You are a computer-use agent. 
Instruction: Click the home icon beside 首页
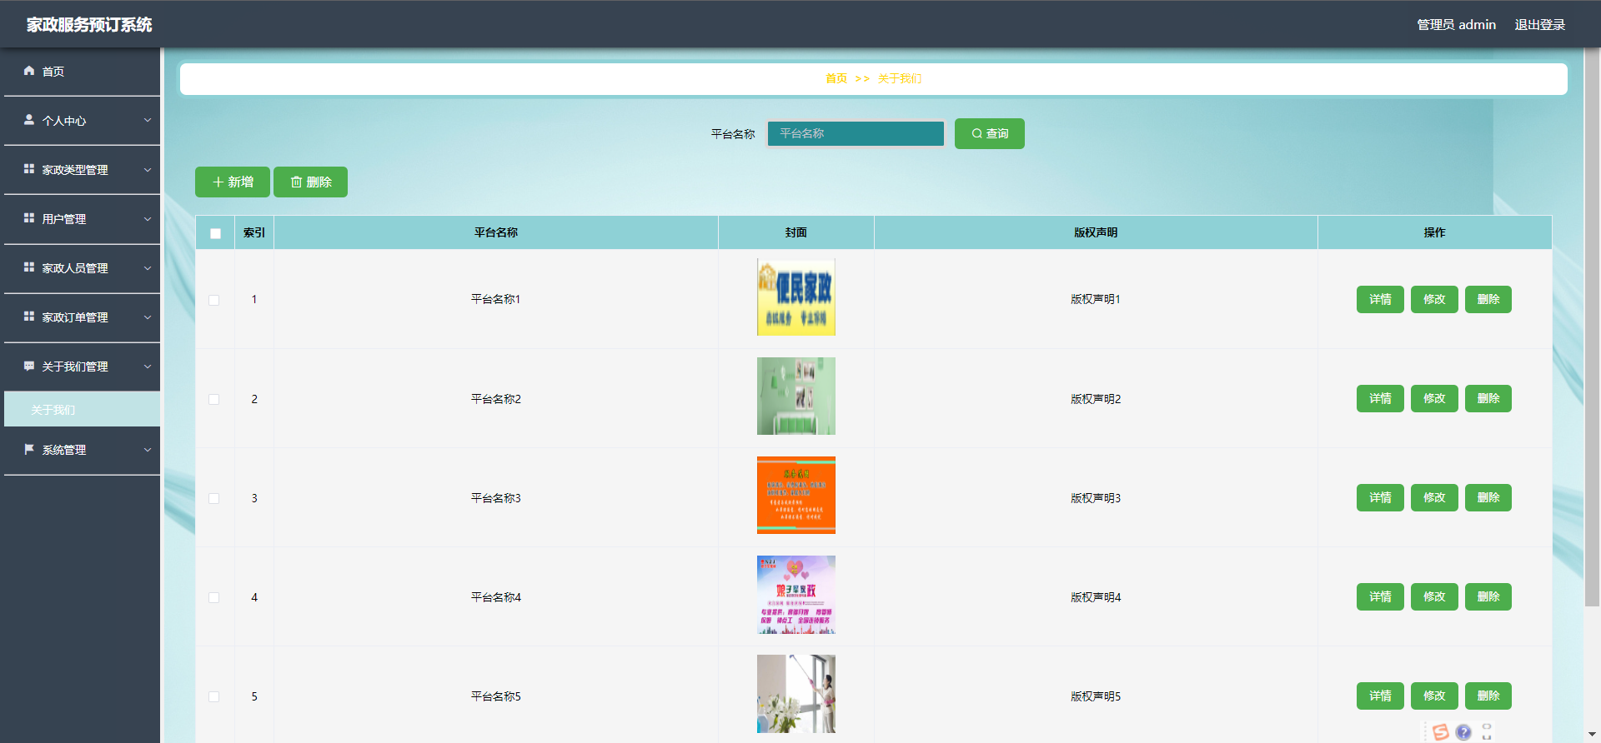[29, 71]
